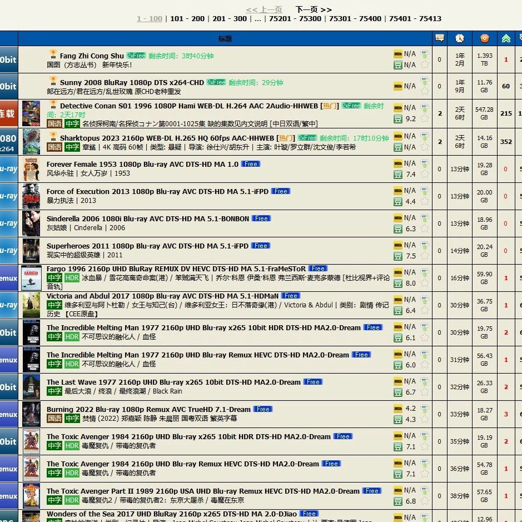The image size is (522, 522).
Task: Download icon for Forever Female 1953
Action: click(425, 163)
